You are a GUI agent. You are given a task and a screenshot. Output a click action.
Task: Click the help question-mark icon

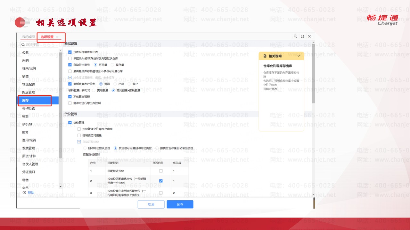coord(24,193)
